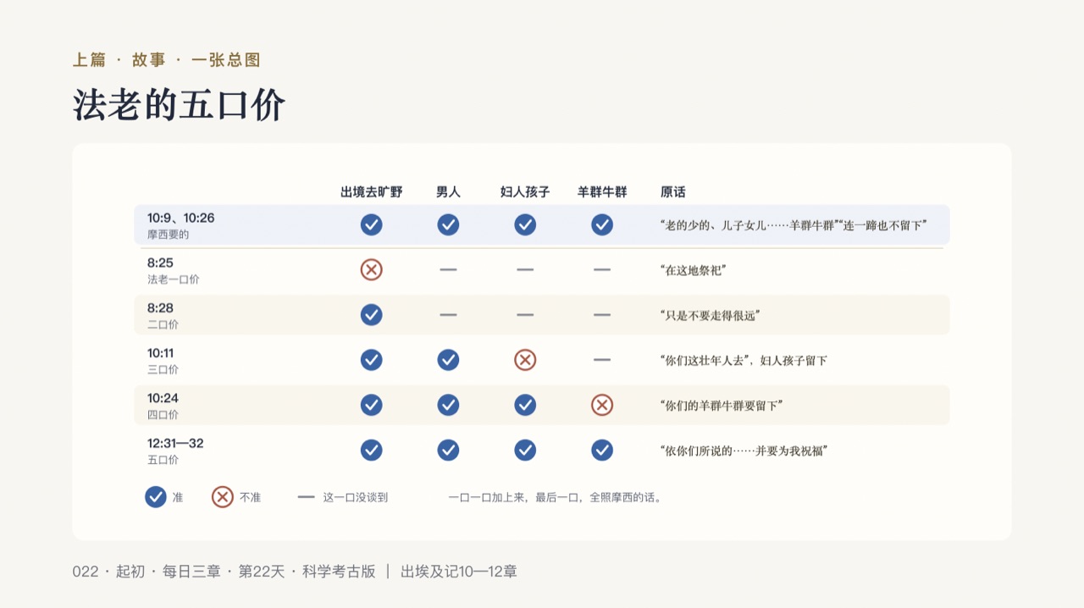Click the subtitle 上篇 · 故事 · 一张总图
The height and width of the screenshot is (608, 1084).
tap(166, 60)
